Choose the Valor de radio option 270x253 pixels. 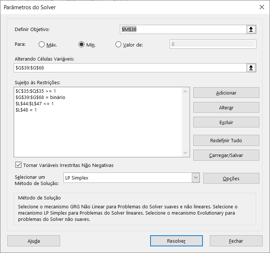point(118,45)
